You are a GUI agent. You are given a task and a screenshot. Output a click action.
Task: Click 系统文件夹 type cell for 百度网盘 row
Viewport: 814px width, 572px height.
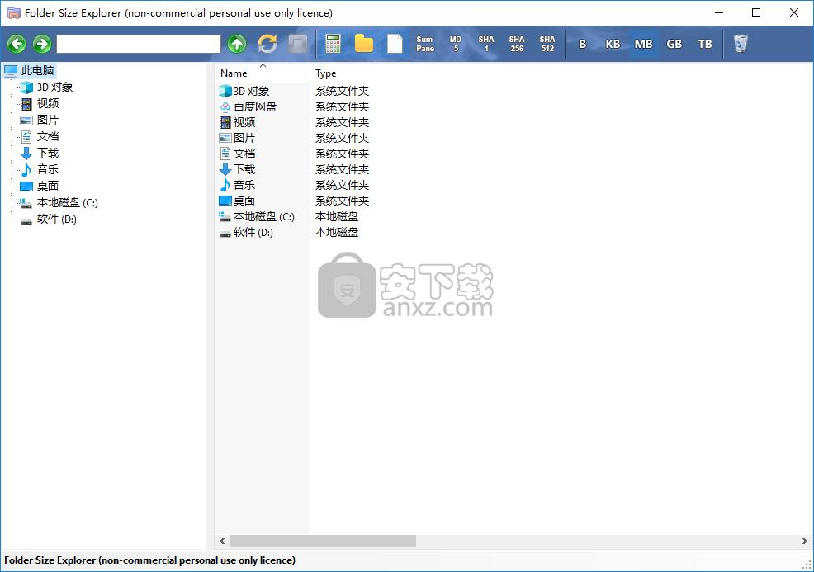click(x=342, y=106)
